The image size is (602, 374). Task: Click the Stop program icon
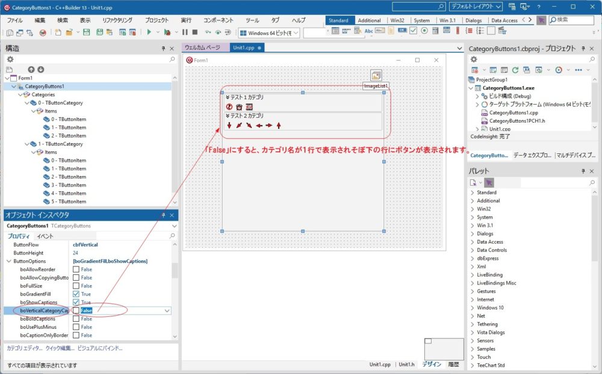194,32
